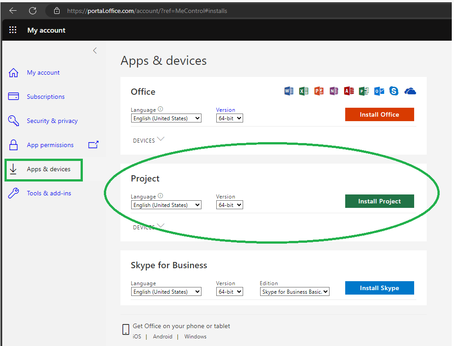The image size is (454, 346).
Task: Open the Windows download link
Action: (196, 337)
